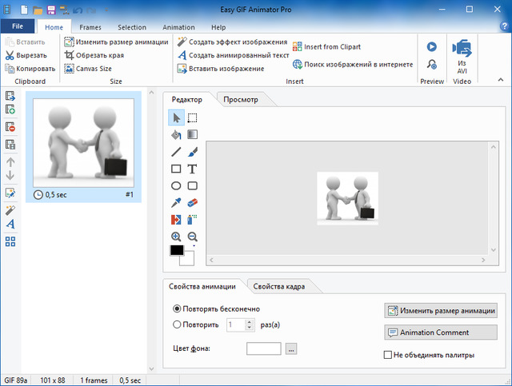Image resolution: width=512 pixels, height=386 pixels.
Task: Select the Ellipse shape tool
Action: pos(176,185)
